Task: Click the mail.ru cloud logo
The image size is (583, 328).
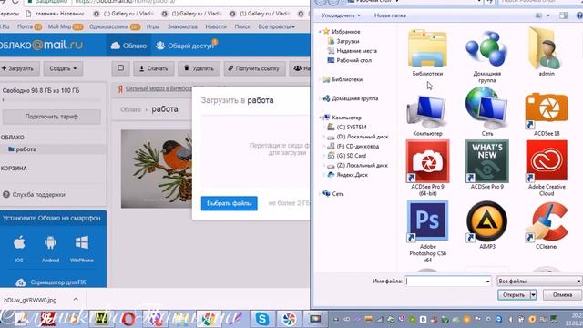Action: click(41, 46)
